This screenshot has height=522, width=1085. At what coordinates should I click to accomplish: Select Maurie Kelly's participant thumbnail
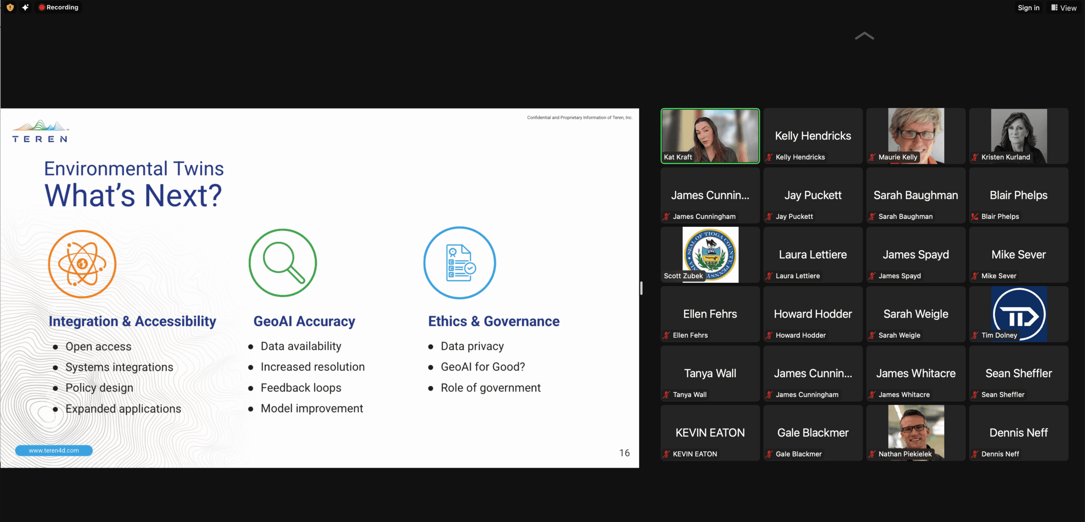click(916, 136)
